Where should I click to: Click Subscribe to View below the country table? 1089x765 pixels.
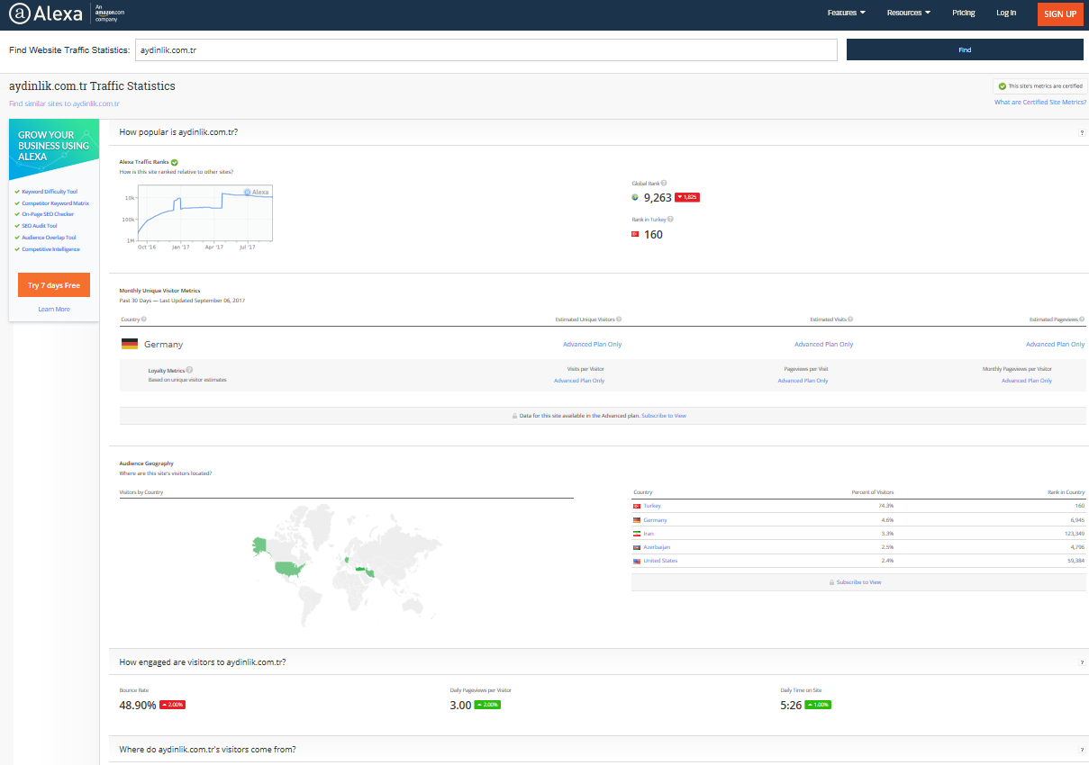pos(858,582)
